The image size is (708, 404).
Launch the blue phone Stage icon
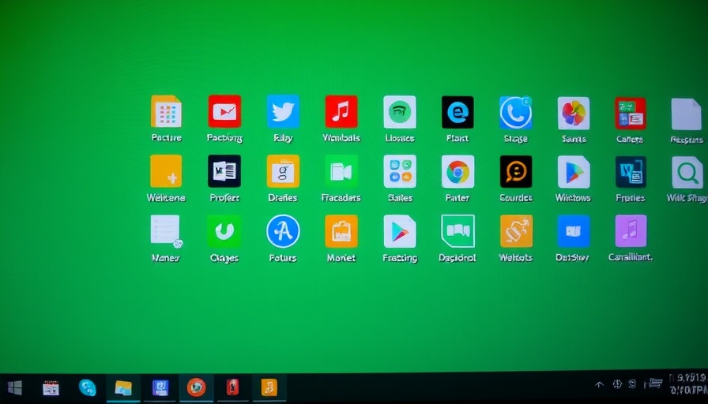point(516,113)
